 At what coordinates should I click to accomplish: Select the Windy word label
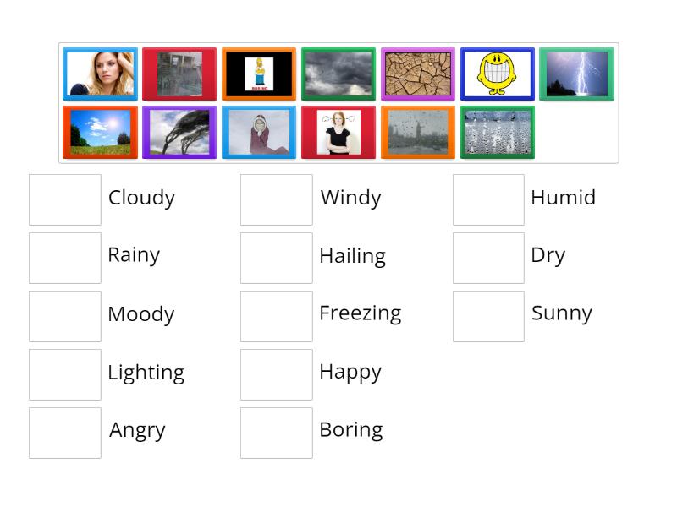(x=350, y=198)
